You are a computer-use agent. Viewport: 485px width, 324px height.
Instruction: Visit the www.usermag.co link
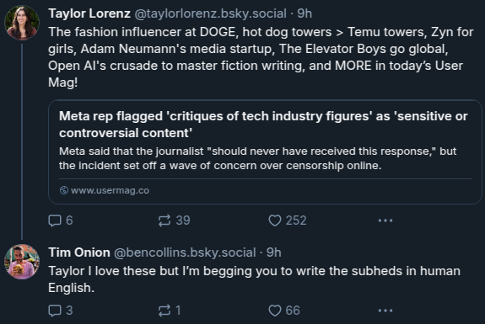[110, 190]
